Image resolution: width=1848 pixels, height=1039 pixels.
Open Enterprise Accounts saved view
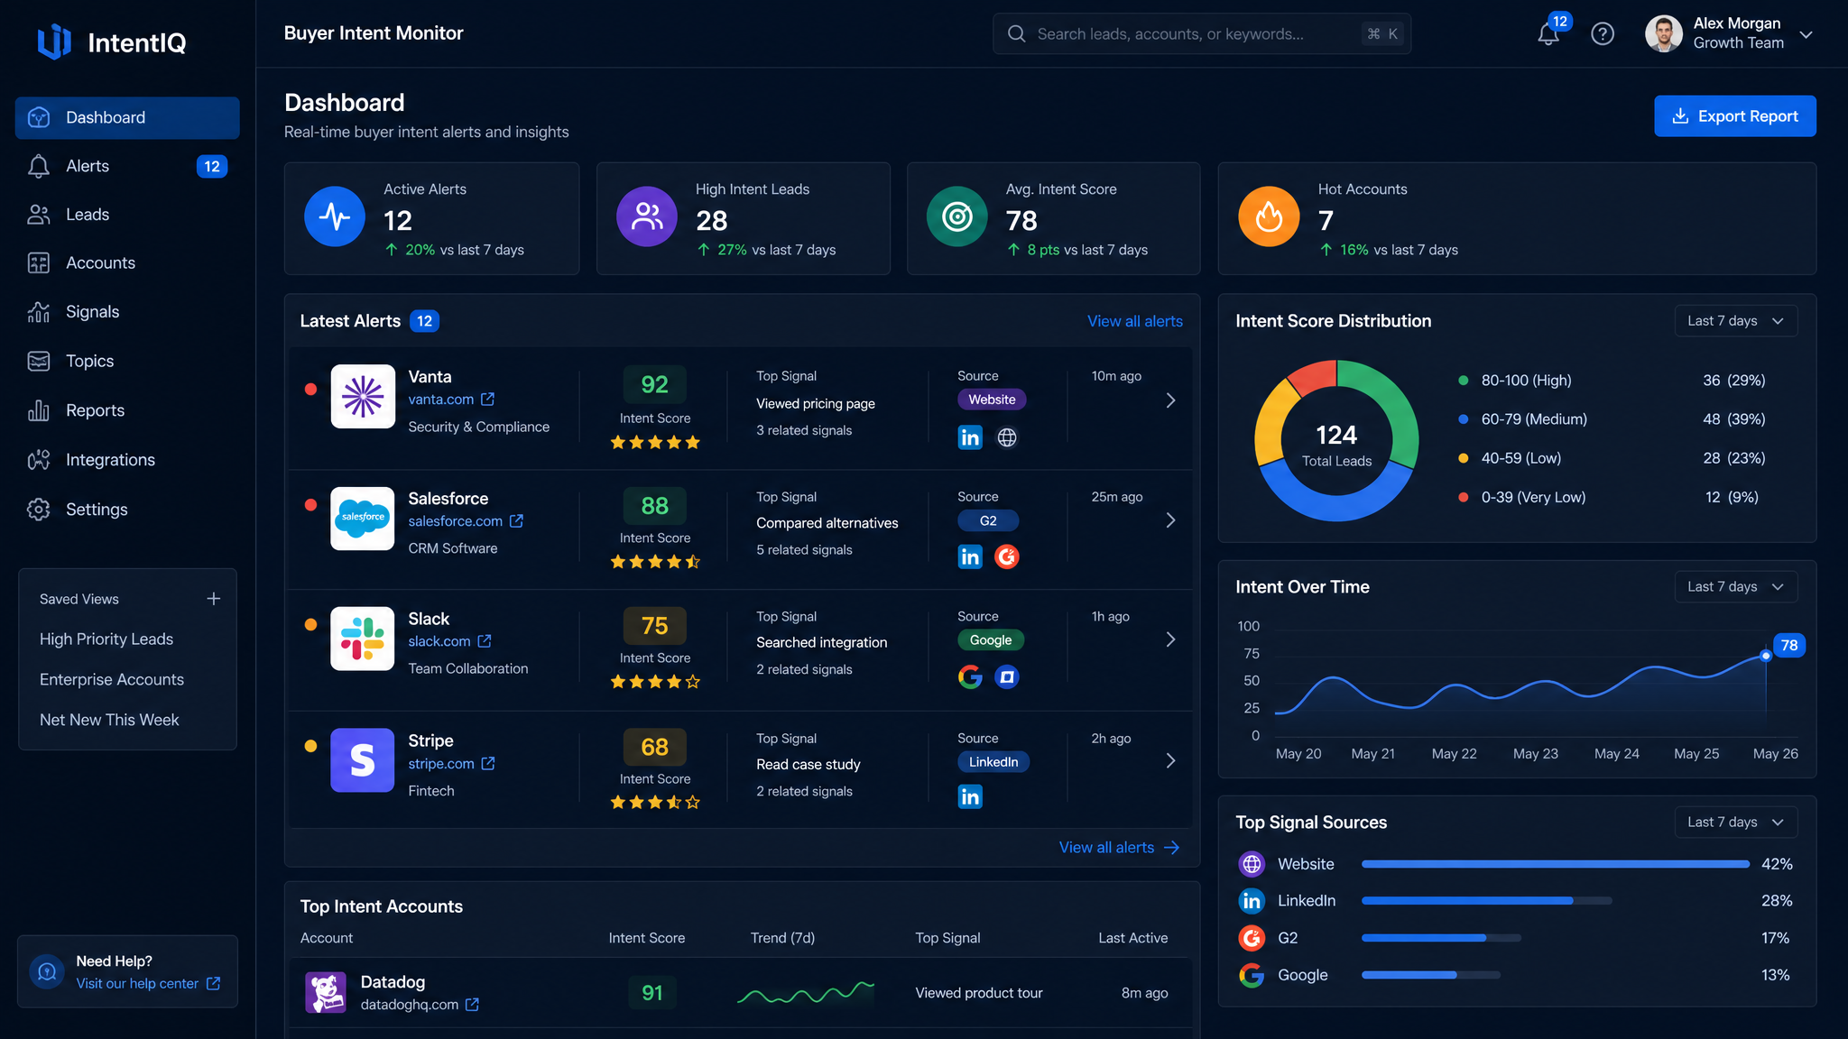click(x=112, y=680)
